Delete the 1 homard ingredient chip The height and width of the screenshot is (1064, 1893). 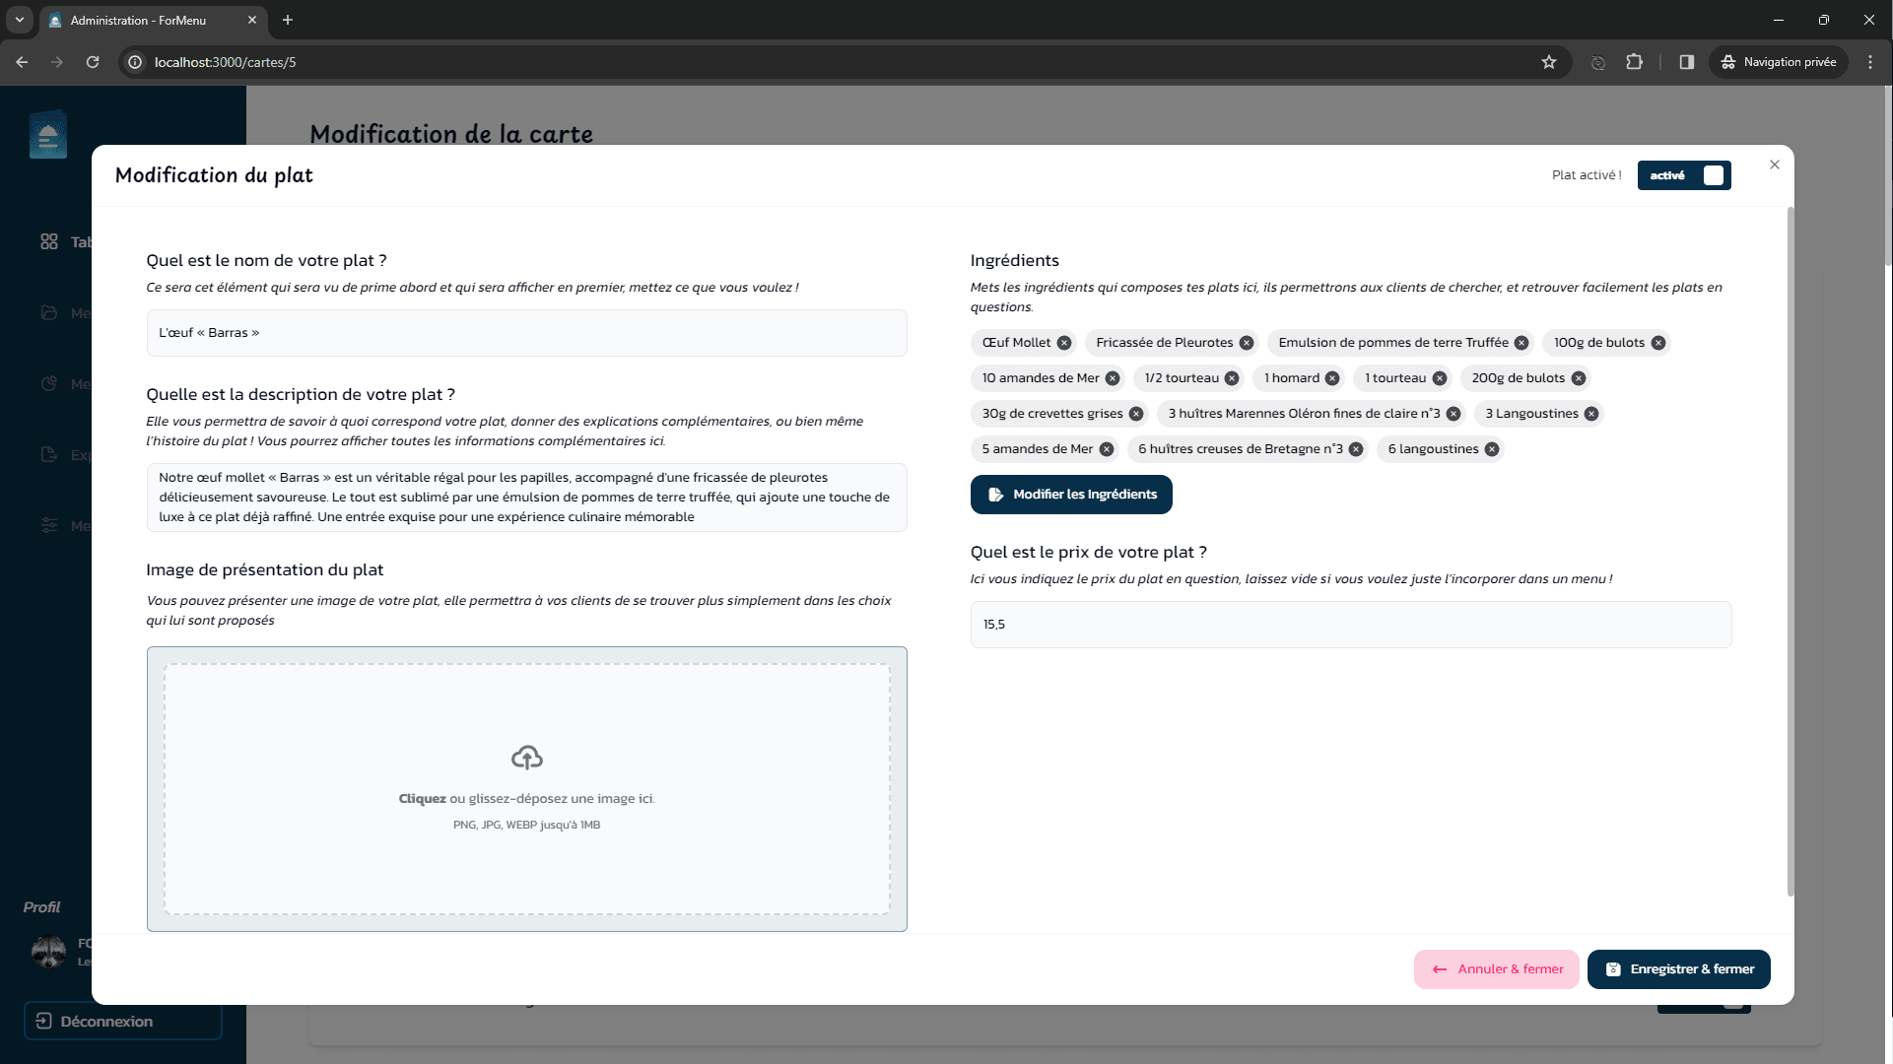click(x=1332, y=378)
